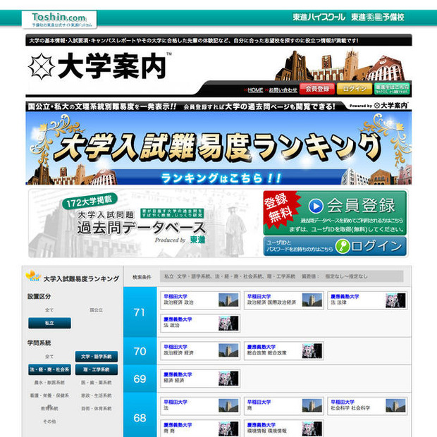Click the Powered by 大学案内 label
Image resolution: width=437 pixels, height=437 pixels.
pos(378,106)
